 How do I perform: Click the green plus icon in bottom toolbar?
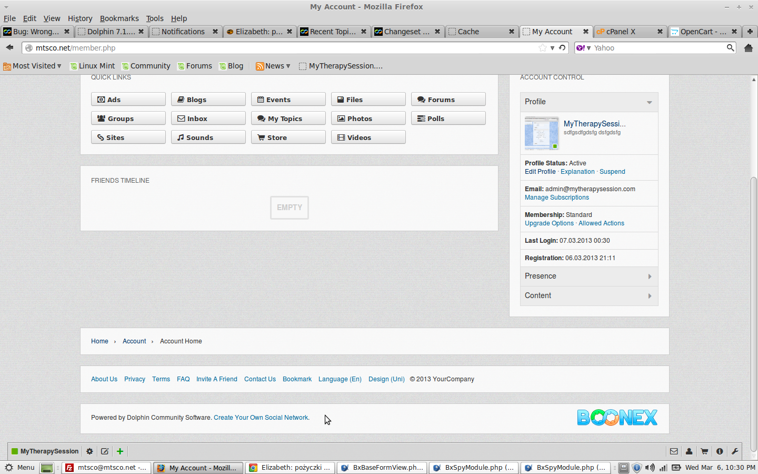tap(120, 451)
